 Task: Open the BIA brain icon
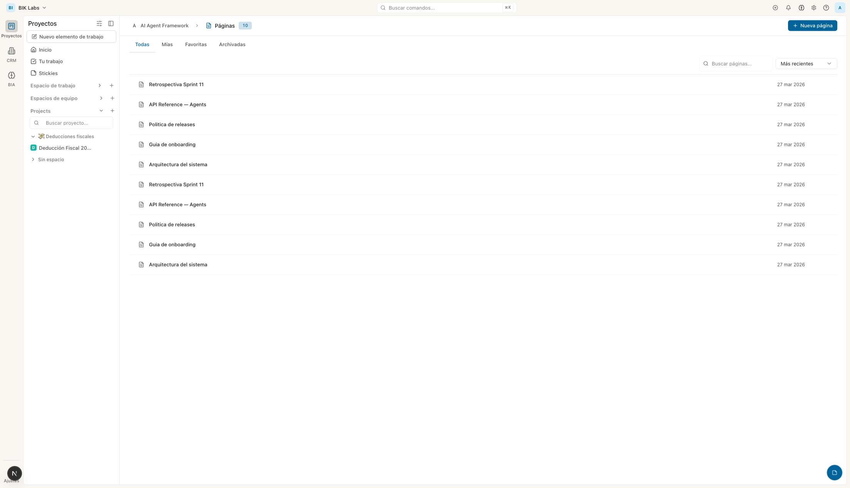click(12, 75)
